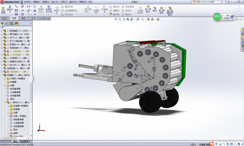Expand 辊子链轮<16> tree node
244x146 pixels.
pyautogui.click(x=1, y=34)
